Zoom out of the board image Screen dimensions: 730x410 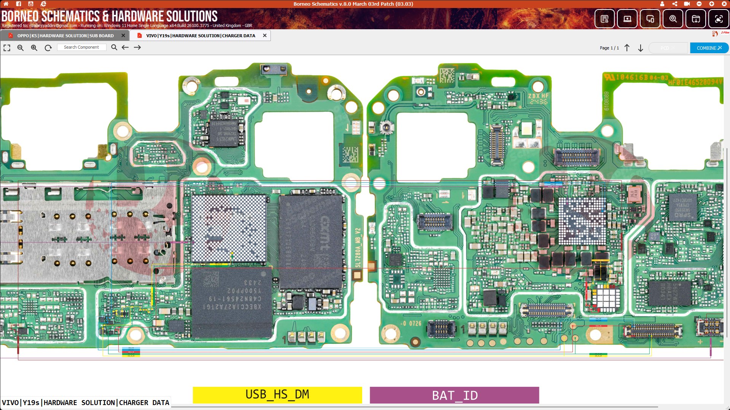tap(21, 48)
